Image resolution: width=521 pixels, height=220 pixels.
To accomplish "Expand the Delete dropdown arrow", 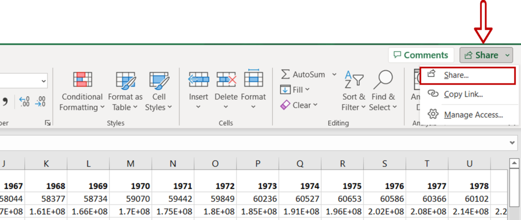I will tap(226, 107).
